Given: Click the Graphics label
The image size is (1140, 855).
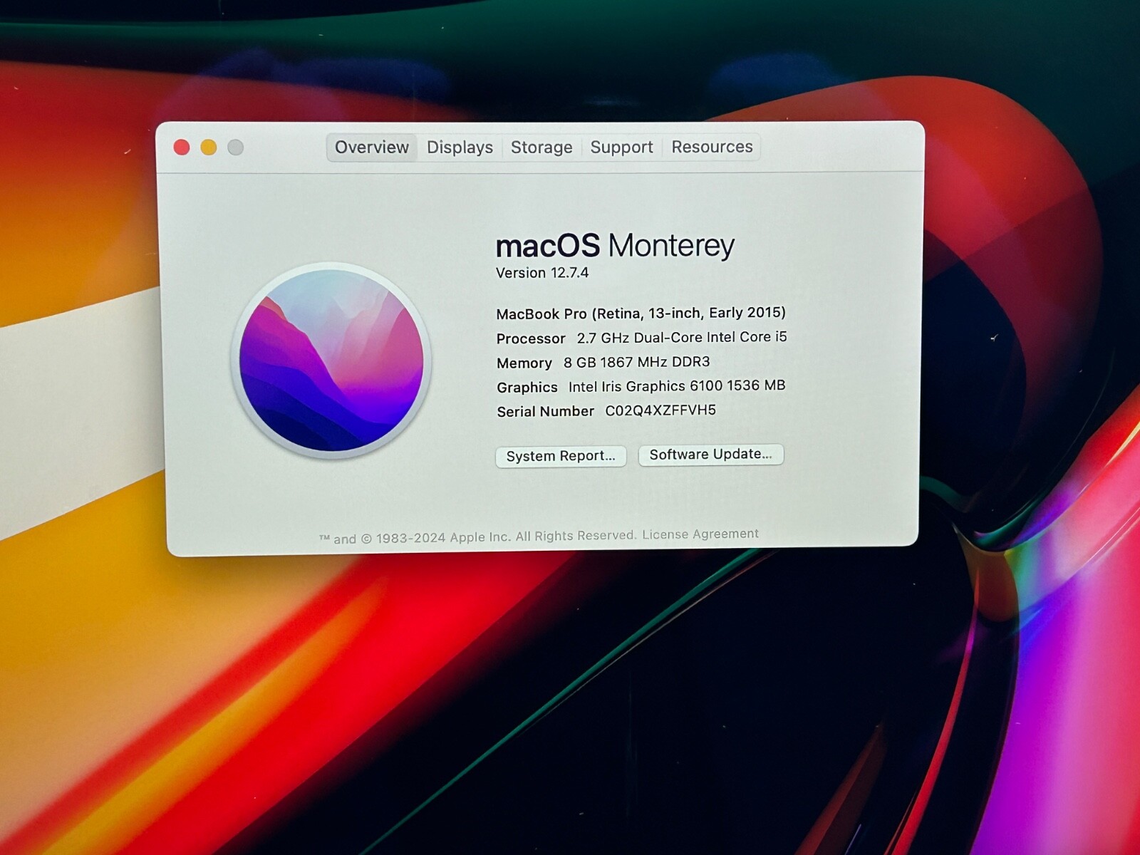Looking at the screenshot, I should point(527,388).
